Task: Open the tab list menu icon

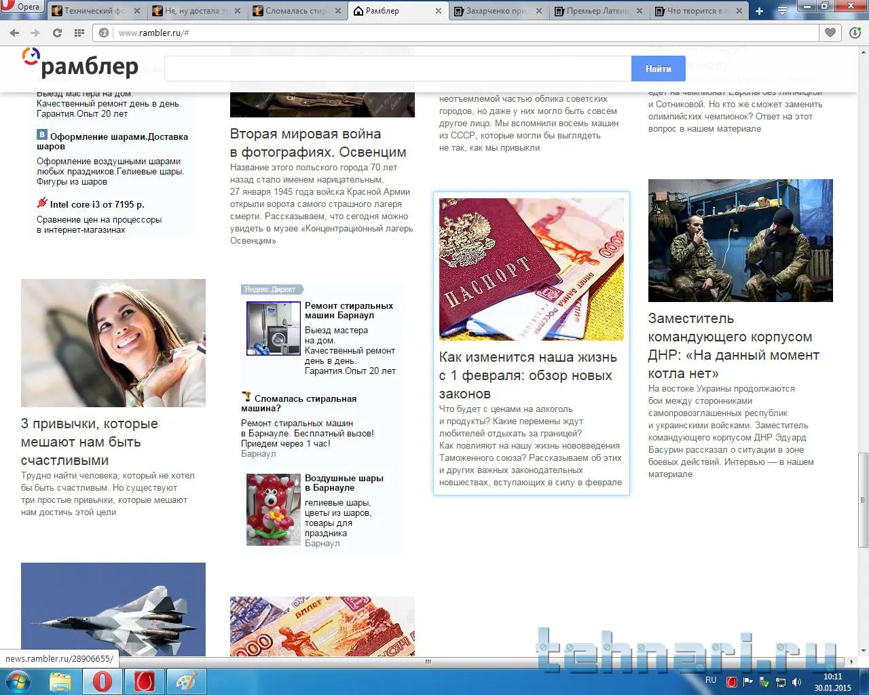Action: pos(782,11)
